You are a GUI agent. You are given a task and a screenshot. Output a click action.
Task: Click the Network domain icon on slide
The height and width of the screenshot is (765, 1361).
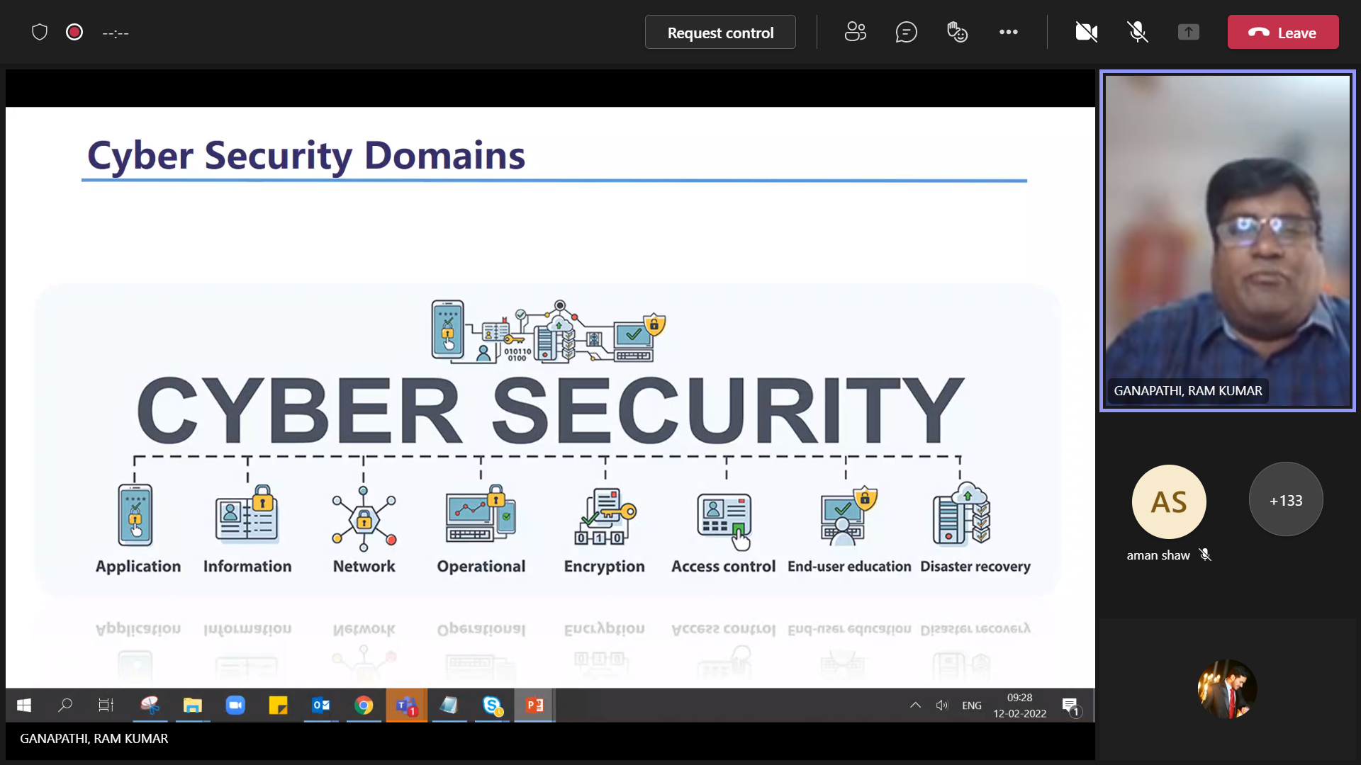pos(364,518)
